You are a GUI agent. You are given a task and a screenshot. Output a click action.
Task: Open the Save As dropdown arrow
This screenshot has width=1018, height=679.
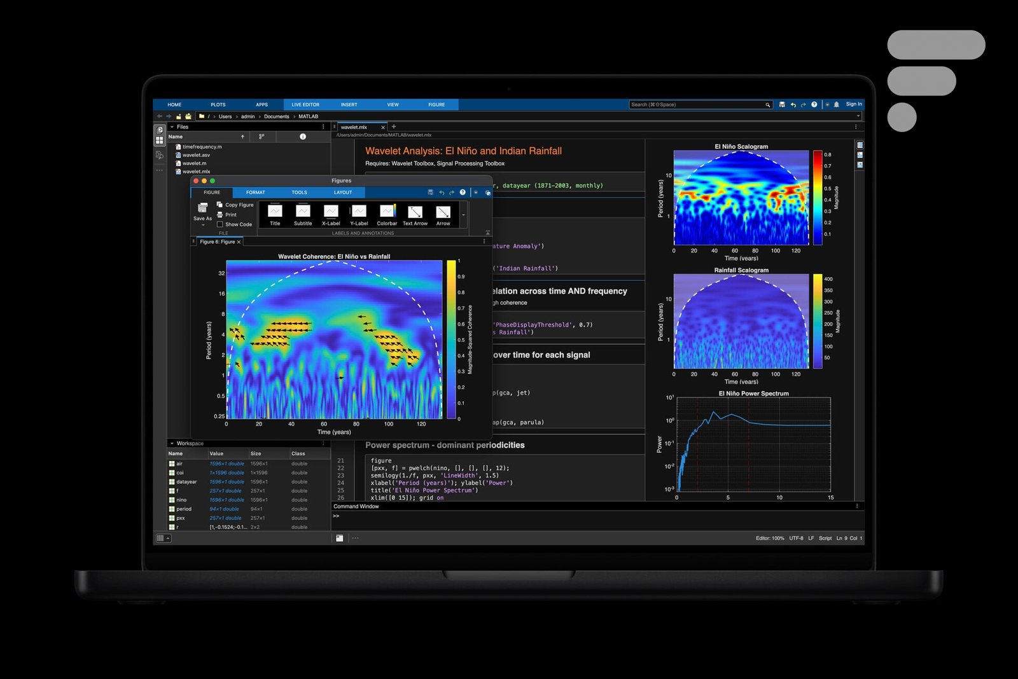pos(203,225)
